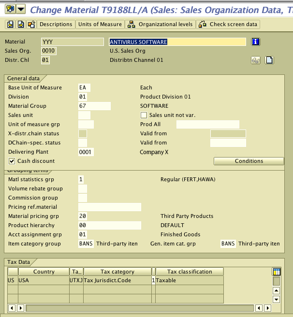
Task: Click the USA country cell
Action: click(x=44, y=280)
